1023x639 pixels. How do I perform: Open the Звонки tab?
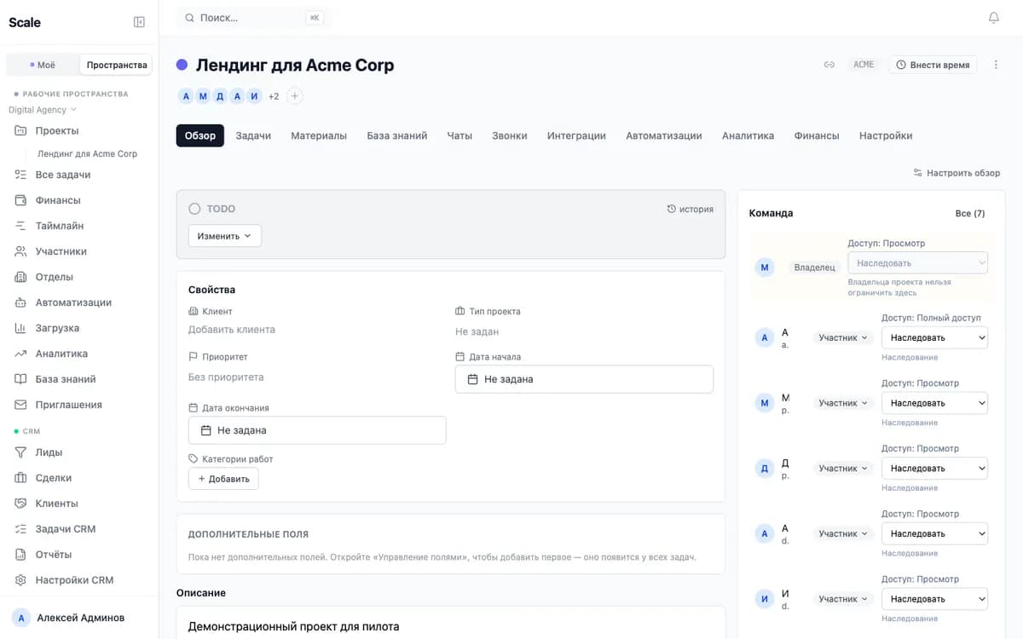(510, 135)
